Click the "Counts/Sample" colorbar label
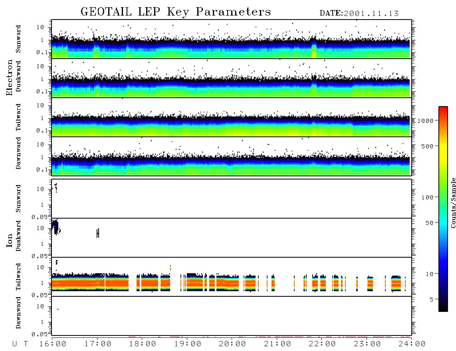Image resolution: width=456 pixels, height=351 pixels. pyautogui.click(x=453, y=203)
